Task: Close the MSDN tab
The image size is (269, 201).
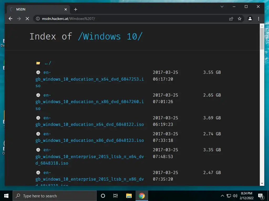Action: [65, 9]
